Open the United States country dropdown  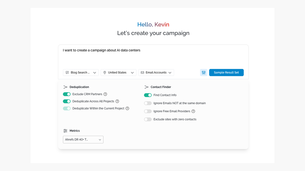pos(118,72)
